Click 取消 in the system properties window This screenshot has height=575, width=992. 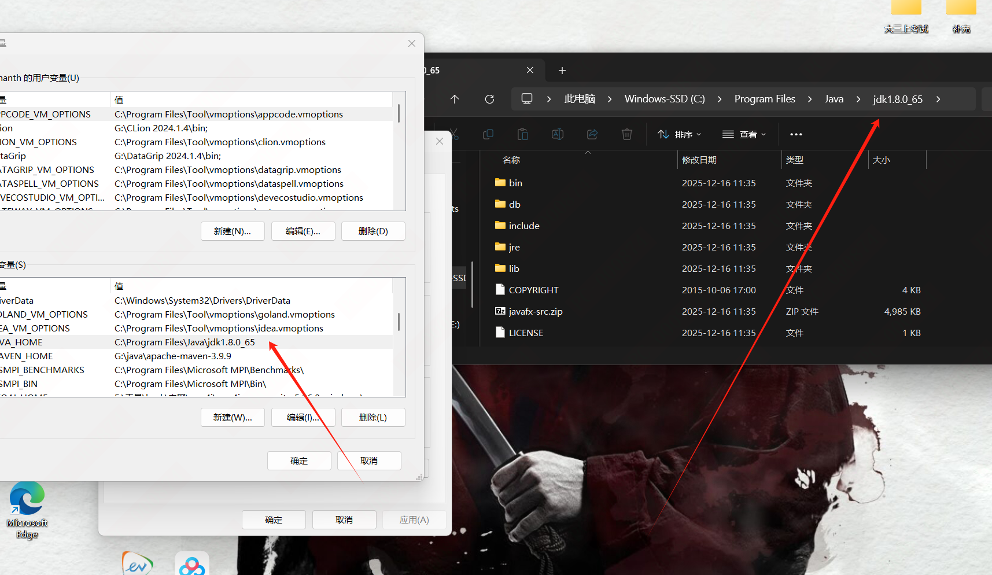point(344,519)
